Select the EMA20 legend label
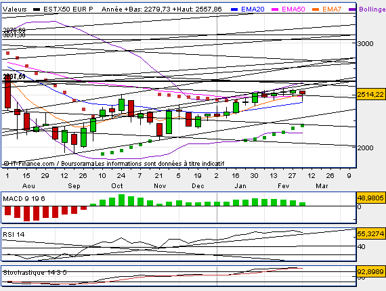386x291 pixels. (253, 9)
